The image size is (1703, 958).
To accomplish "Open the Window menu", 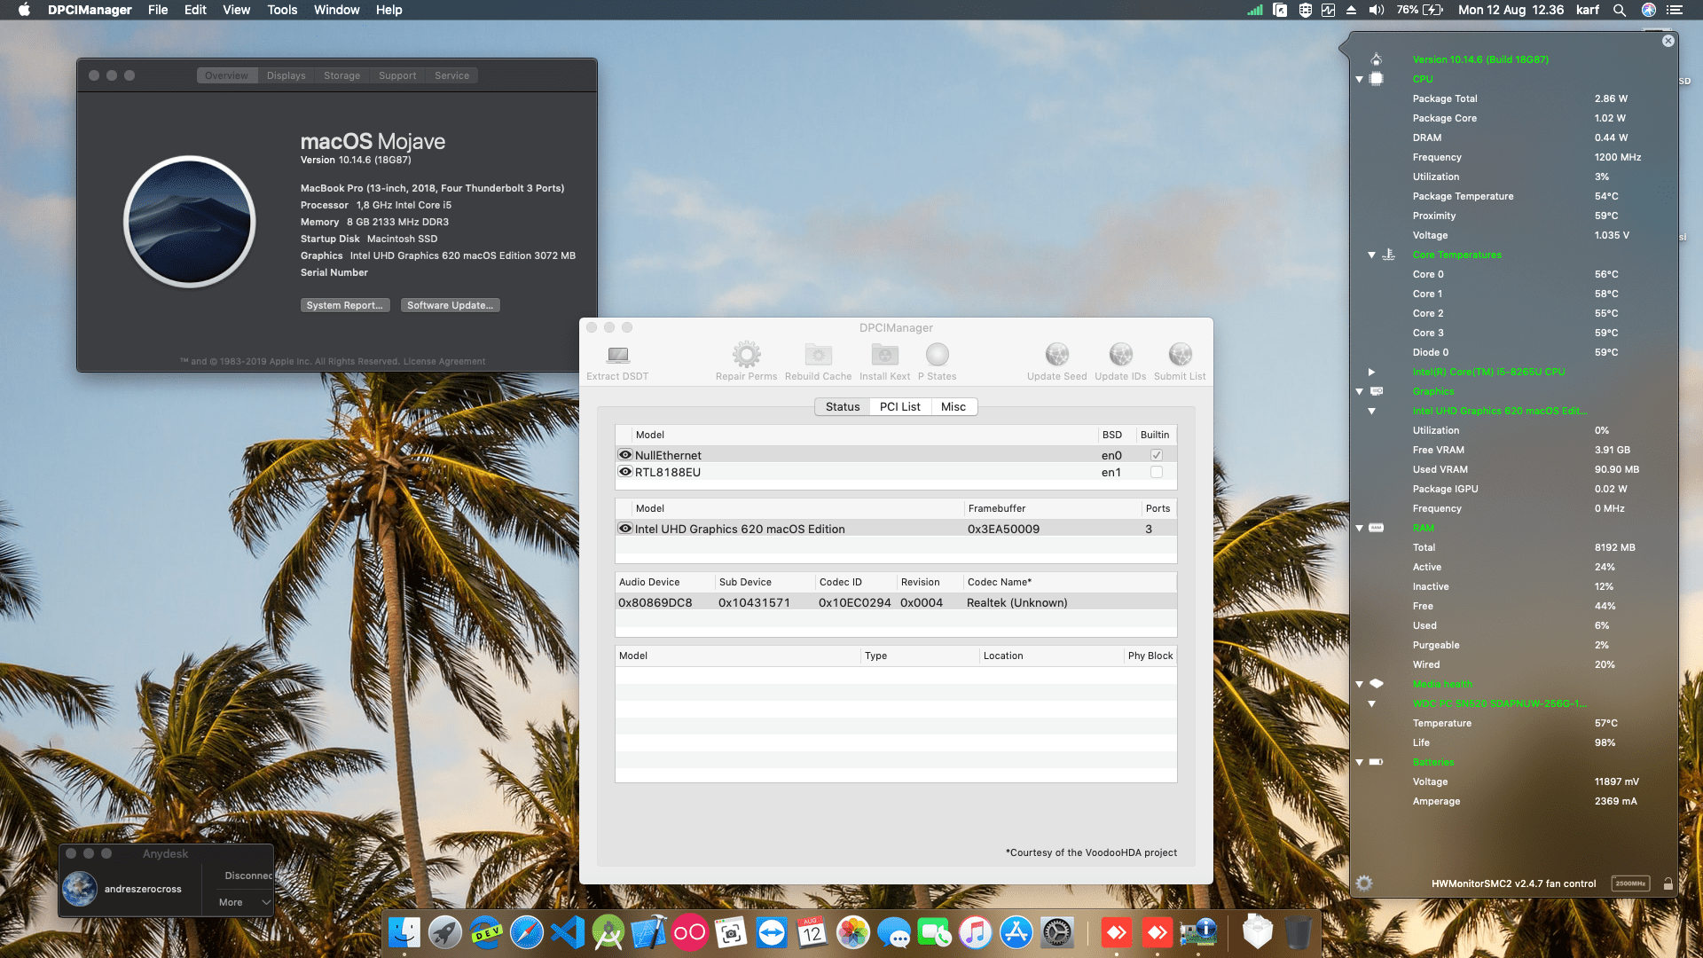I will pos(336,10).
